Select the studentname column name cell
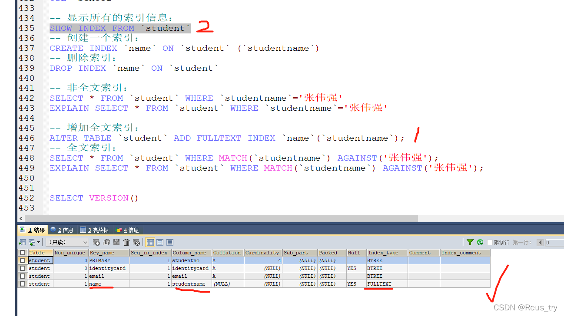Screen dimensions: 564x316 click(x=192, y=284)
